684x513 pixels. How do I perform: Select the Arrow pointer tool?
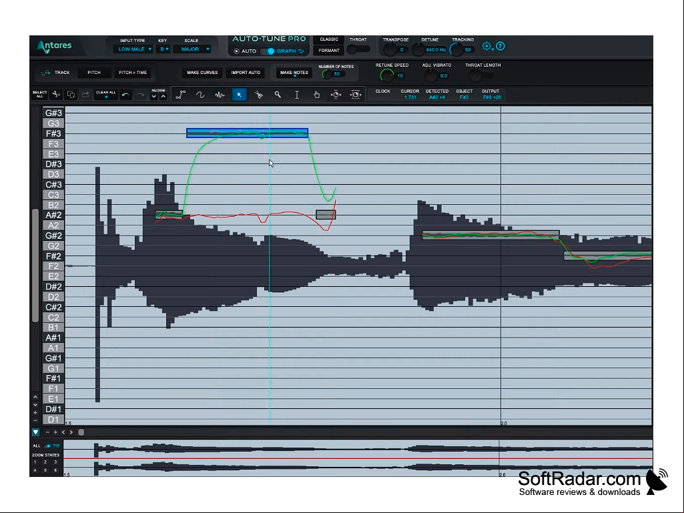(x=239, y=95)
